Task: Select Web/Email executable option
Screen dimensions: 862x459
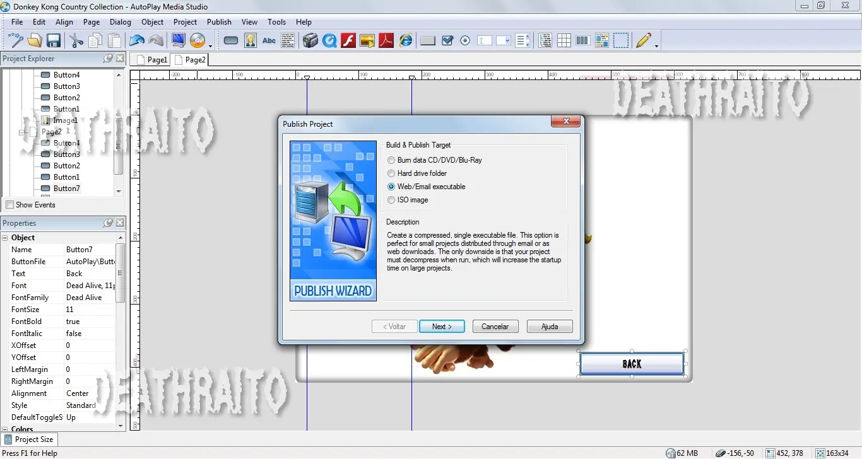Action: (391, 187)
